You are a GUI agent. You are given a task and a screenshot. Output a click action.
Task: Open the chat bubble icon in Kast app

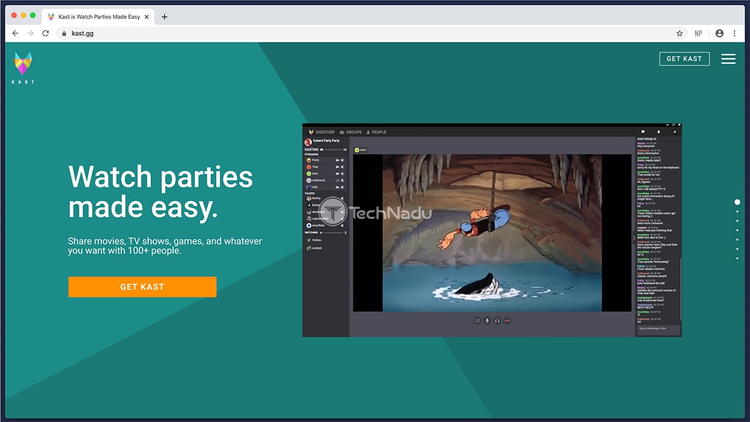[x=643, y=132]
